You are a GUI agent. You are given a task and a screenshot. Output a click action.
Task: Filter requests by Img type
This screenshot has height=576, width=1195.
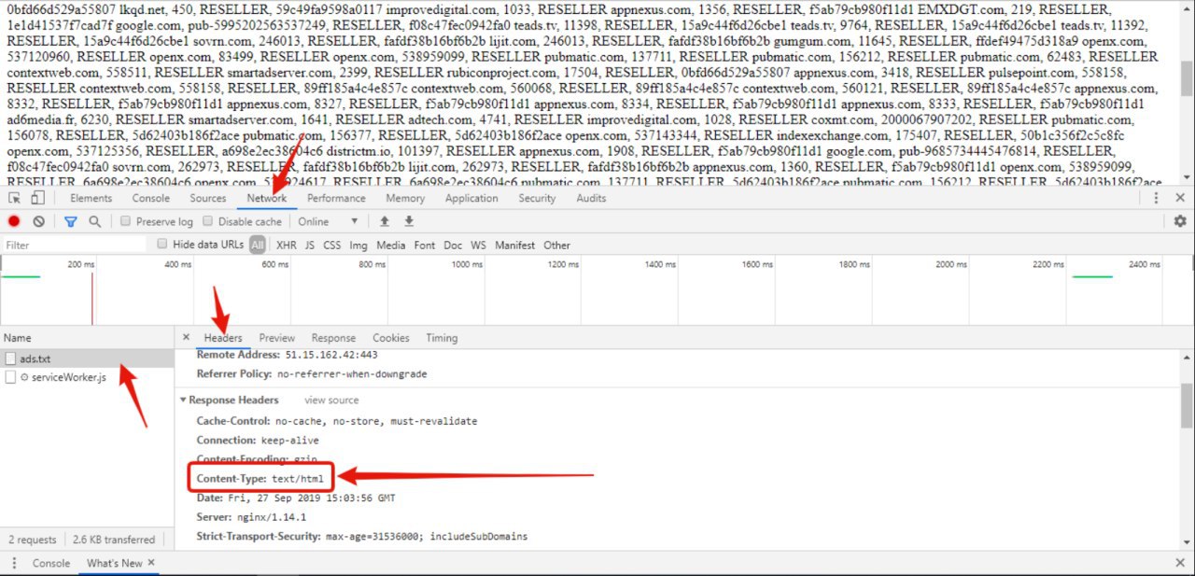(358, 246)
